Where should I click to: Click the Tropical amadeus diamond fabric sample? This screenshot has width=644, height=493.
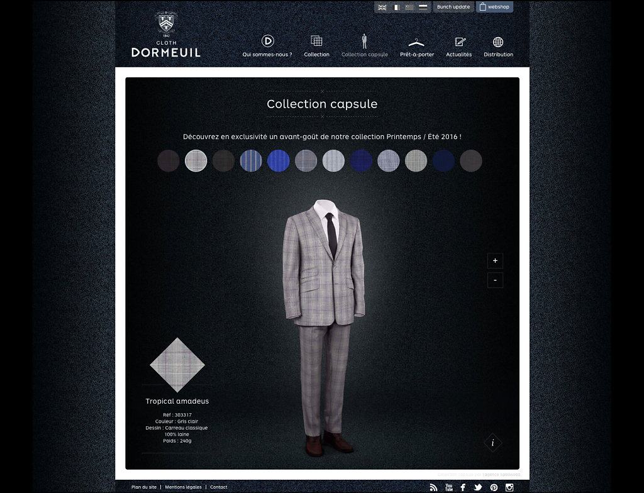click(x=177, y=365)
